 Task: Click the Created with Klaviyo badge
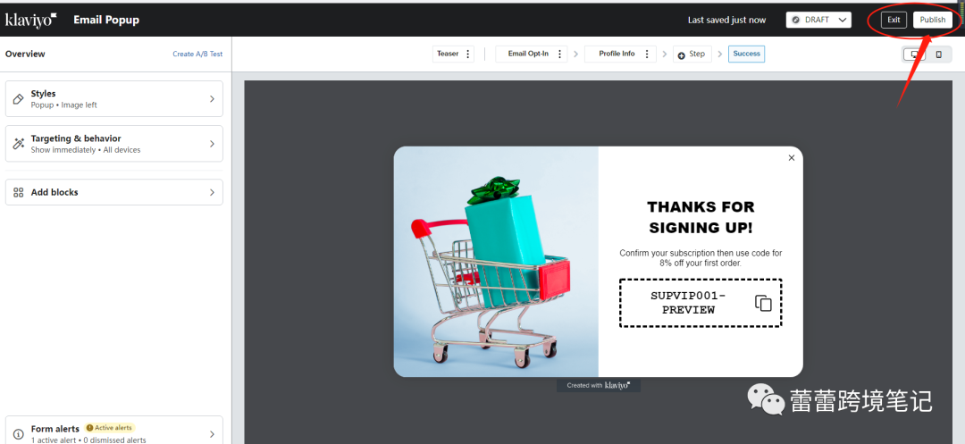coord(598,386)
